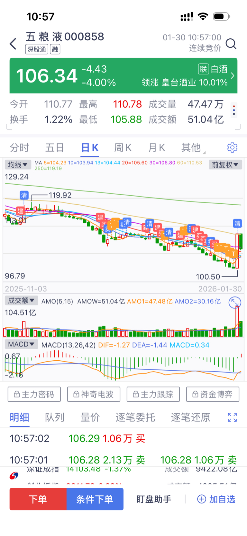Switch to 分时 chart tab
Screen dimensions: 247x536
click(19, 148)
